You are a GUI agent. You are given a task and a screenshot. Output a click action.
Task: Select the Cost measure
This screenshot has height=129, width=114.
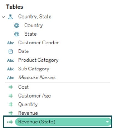point(24,87)
